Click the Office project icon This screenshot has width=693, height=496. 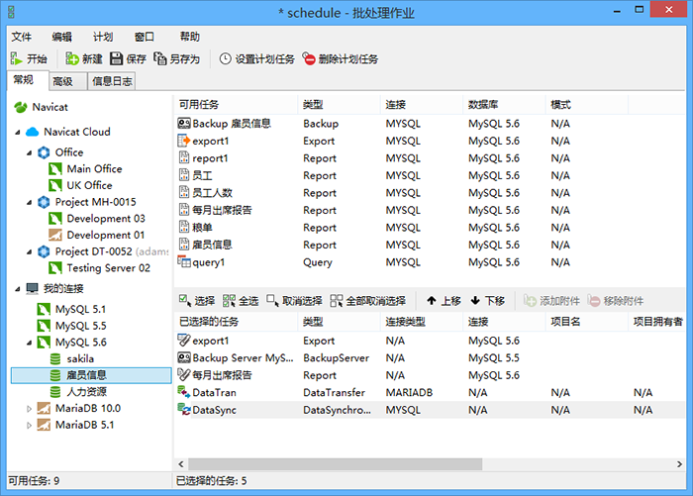pos(44,152)
